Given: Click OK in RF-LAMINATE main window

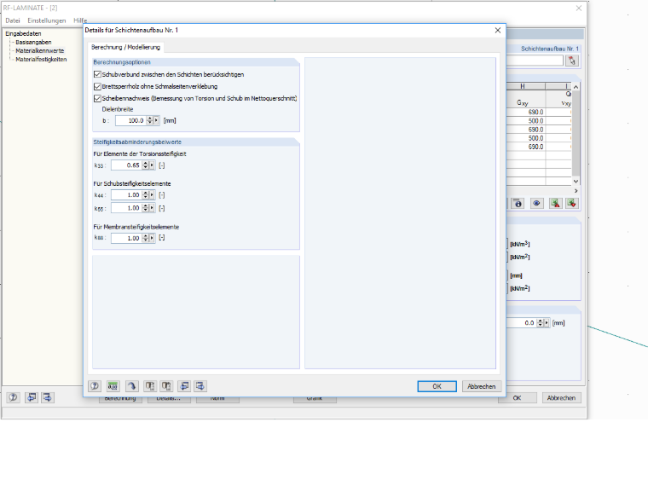Looking at the screenshot, I should click(x=518, y=398).
